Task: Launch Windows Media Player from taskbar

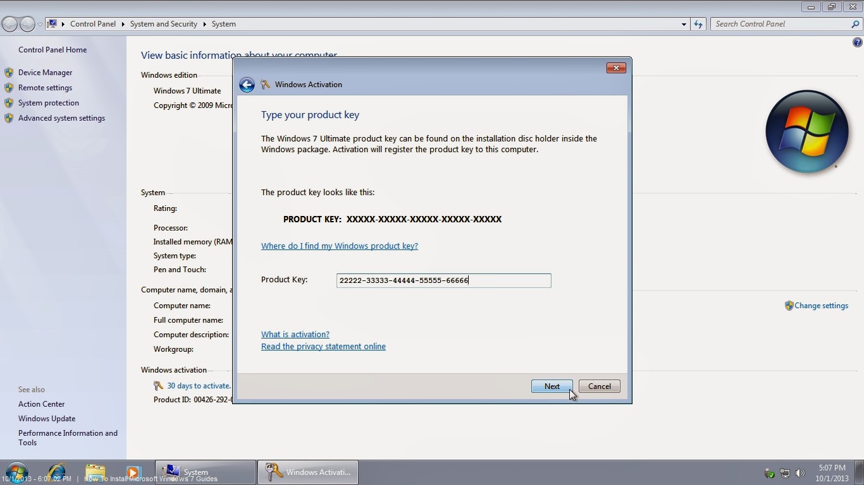Action: (133, 472)
